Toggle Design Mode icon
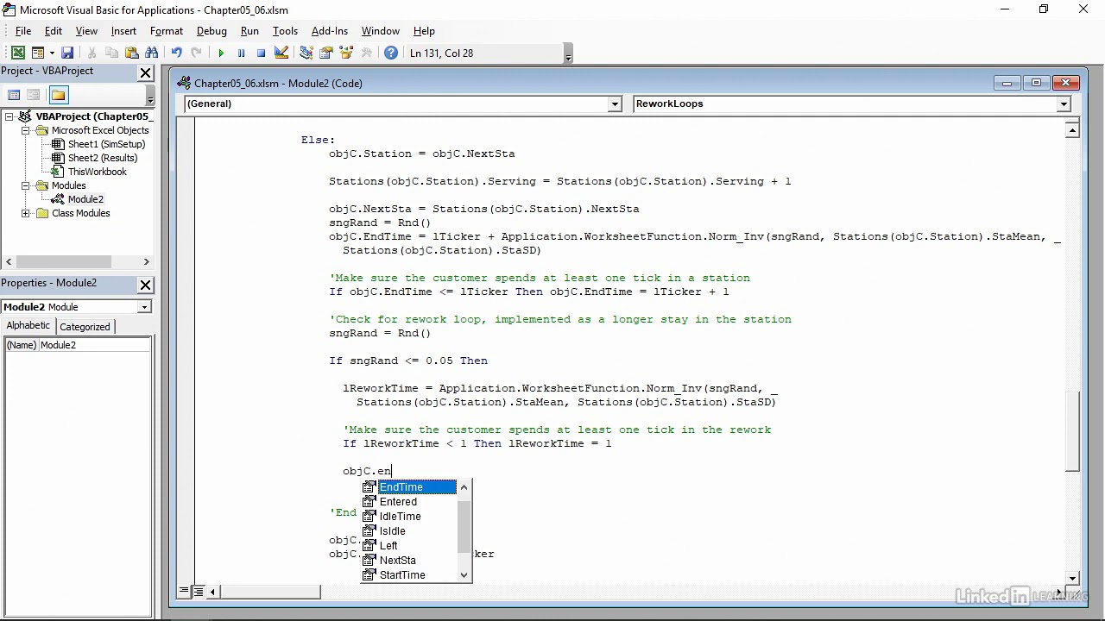The height and width of the screenshot is (621, 1105). 281,53
